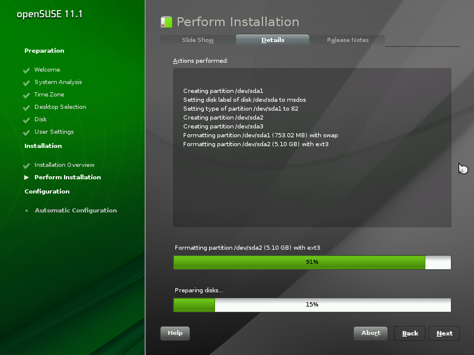Click the arrow marker beside Perform Installation

click(x=27, y=177)
